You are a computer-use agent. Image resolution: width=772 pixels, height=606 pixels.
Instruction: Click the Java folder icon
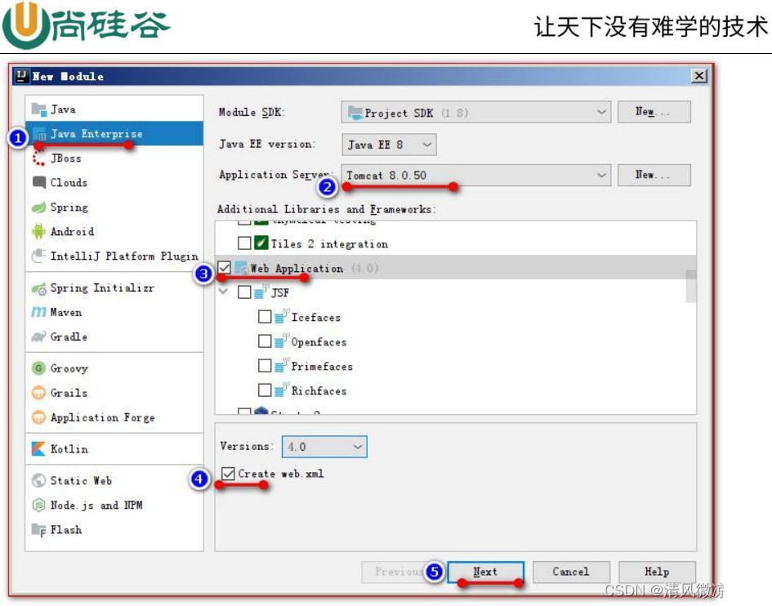(39, 109)
